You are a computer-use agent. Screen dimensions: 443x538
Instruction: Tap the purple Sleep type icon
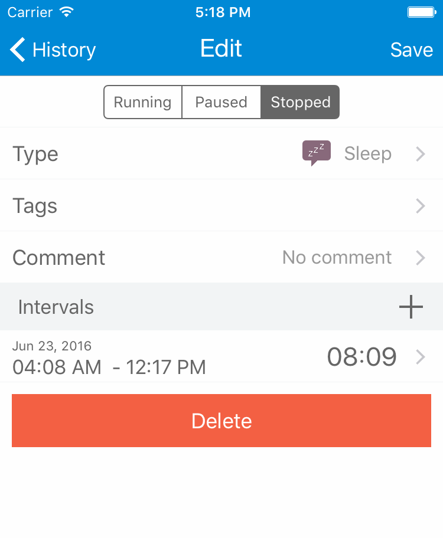pos(316,153)
